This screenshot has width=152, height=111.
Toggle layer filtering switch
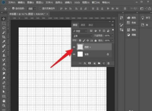[113, 30]
